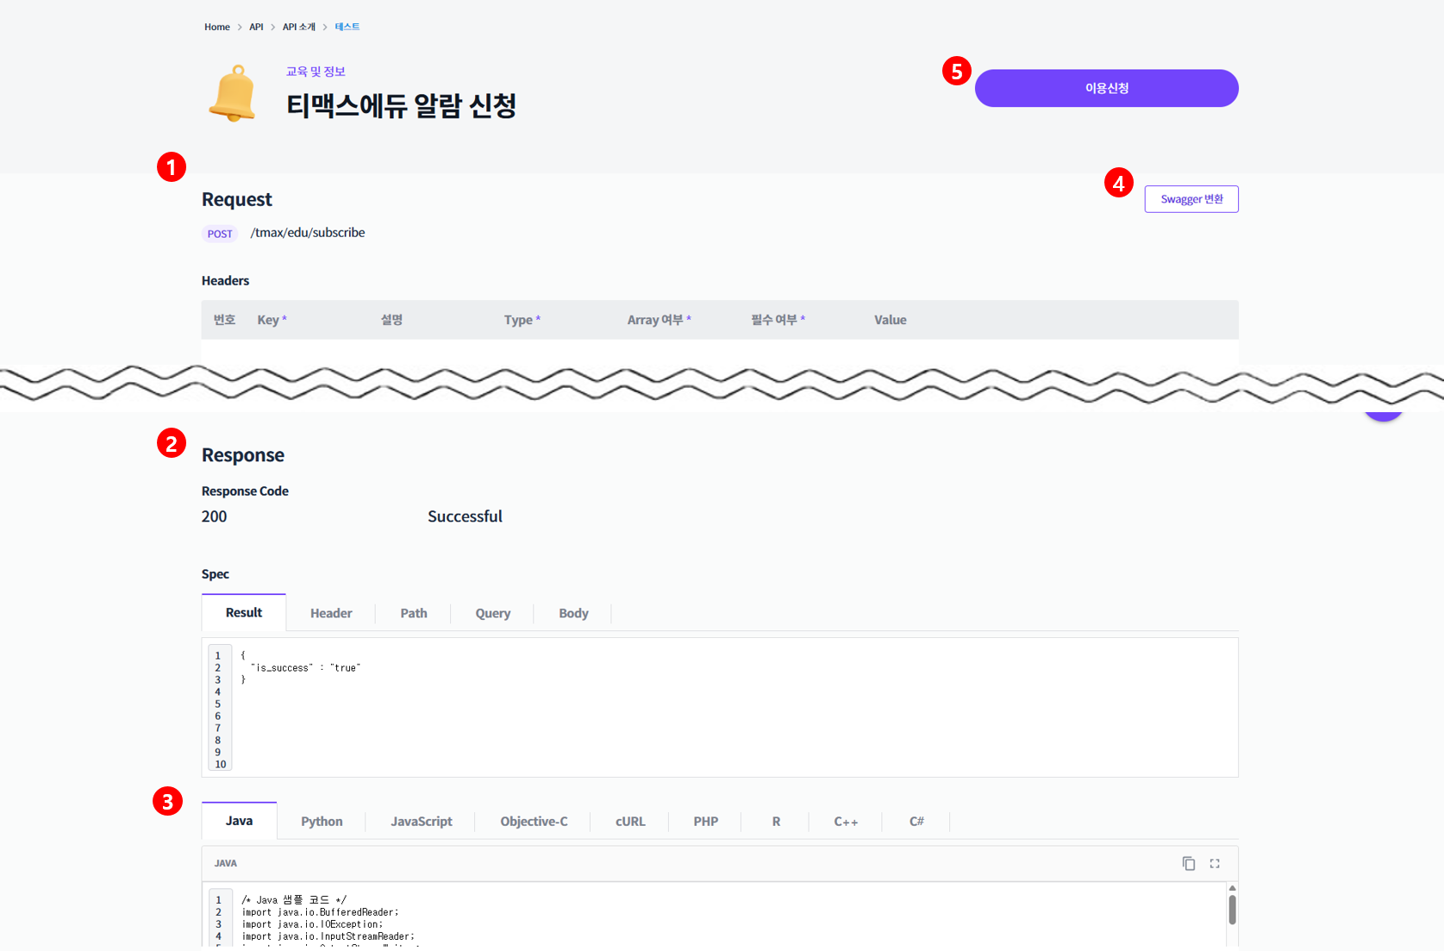The width and height of the screenshot is (1444, 951).
Task: Click the 번호 column header
Action: pyautogui.click(x=224, y=320)
